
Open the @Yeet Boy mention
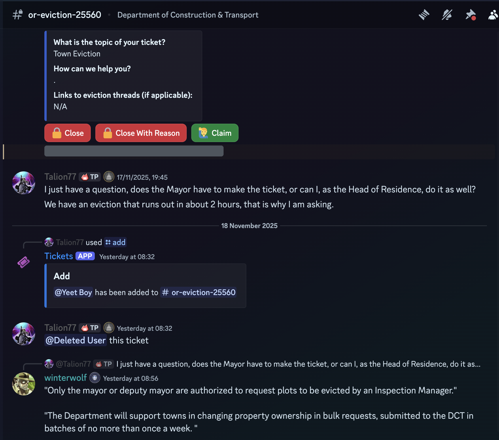(x=73, y=292)
